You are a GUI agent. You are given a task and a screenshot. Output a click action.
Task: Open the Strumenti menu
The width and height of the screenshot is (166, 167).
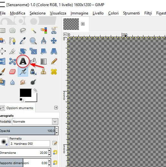[131, 13]
